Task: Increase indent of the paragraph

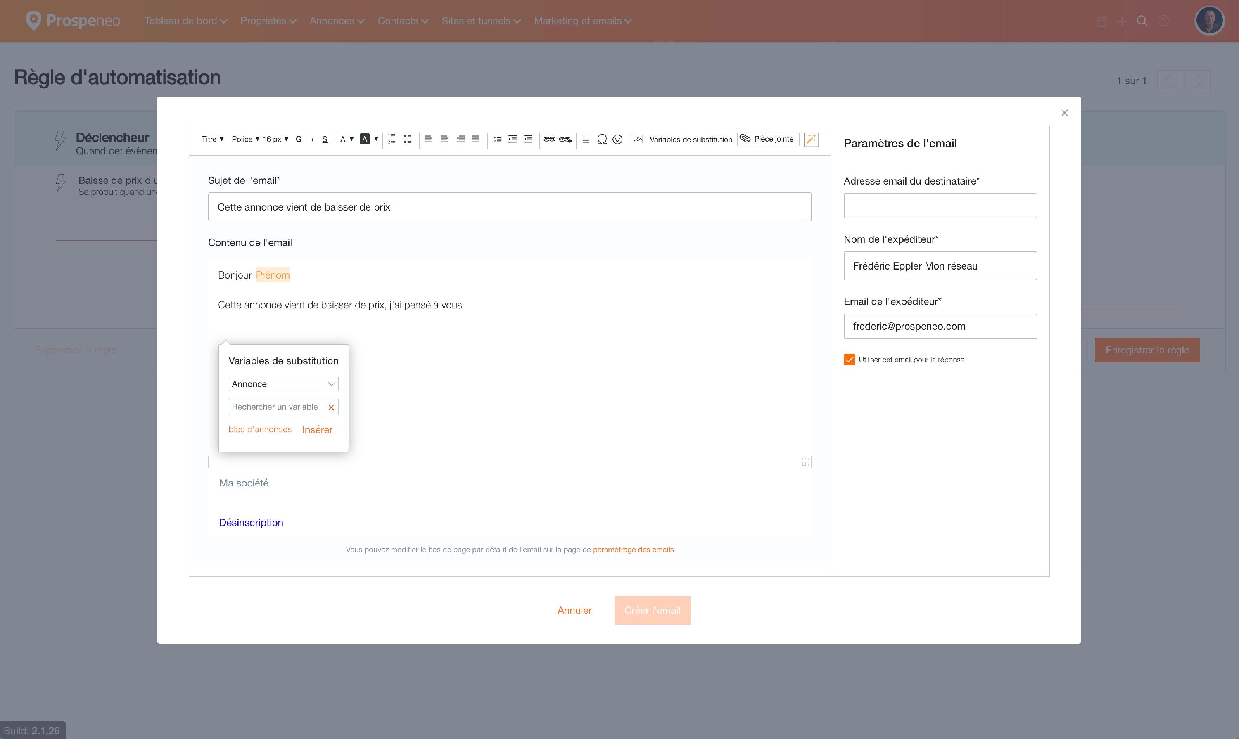Action: (512, 139)
